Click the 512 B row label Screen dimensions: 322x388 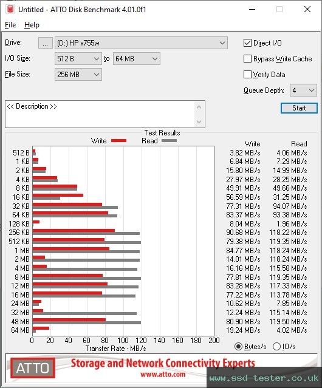21,152
